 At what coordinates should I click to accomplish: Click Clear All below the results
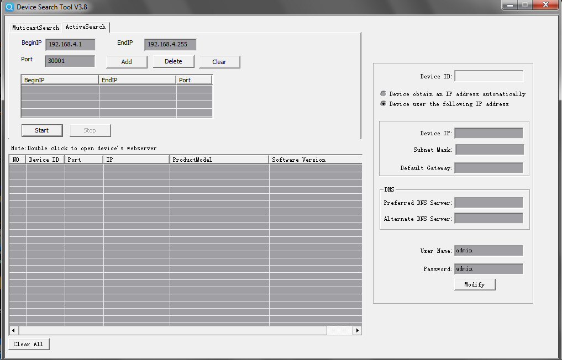coord(29,344)
